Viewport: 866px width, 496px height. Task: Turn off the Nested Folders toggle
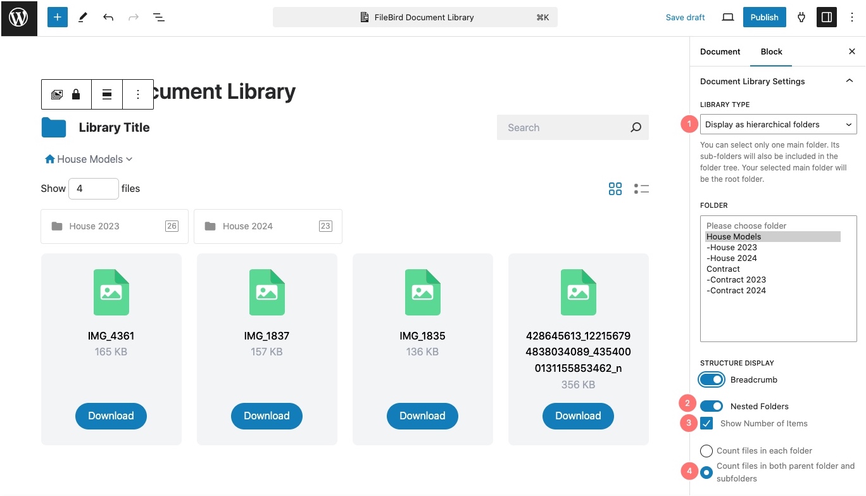pos(712,407)
